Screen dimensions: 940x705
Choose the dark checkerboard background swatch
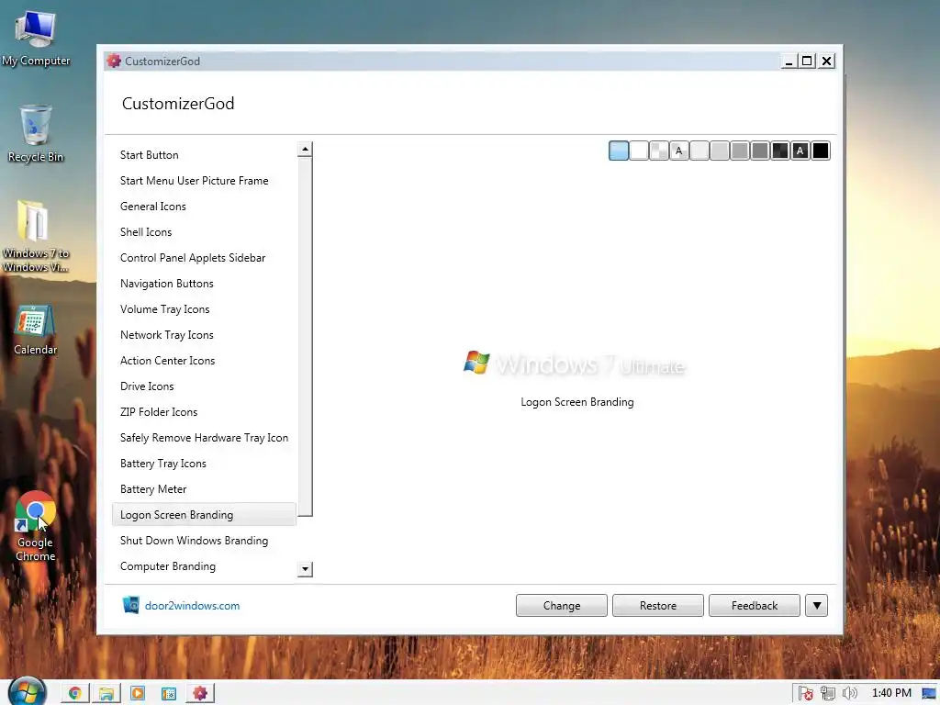click(780, 151)
